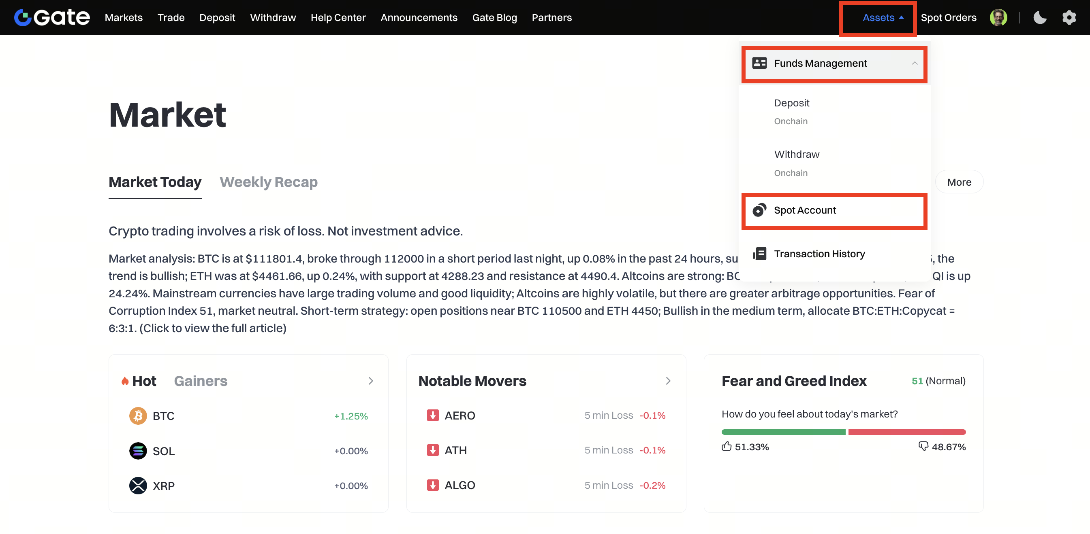Open user profile avatar
This screenshot has width=1090, height=534.
(998, 17)
